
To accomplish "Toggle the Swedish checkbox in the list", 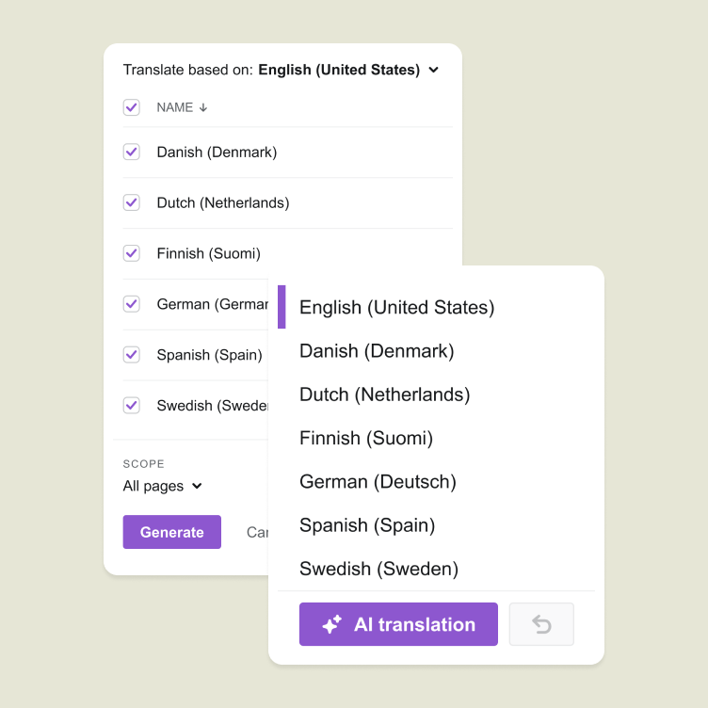I will (x=132, y=405).
